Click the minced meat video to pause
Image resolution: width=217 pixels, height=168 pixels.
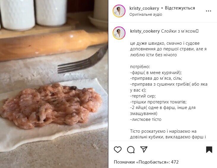click(x=54, y=84)
